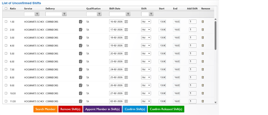Sort by Service column header
Screen dimensions: 268x115
click(x=28, y=8)
